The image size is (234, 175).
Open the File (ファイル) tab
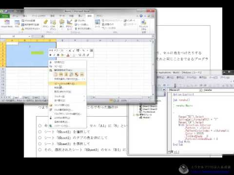[5, 16]
